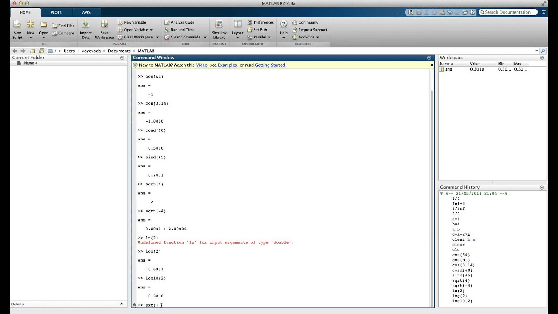Click the voyevoda path segment

pos(91,51)
